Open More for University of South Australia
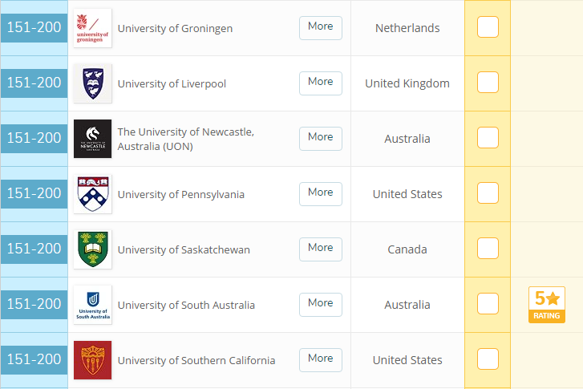 [321, 304]
